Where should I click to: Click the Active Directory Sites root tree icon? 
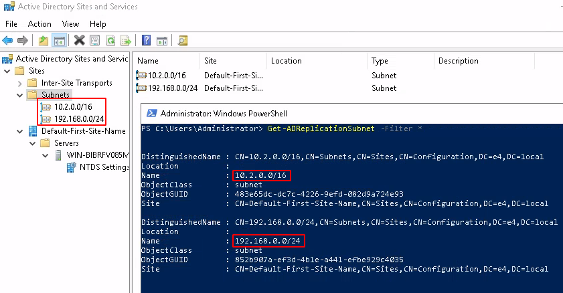pyautogui.click(x=7, y=59)
